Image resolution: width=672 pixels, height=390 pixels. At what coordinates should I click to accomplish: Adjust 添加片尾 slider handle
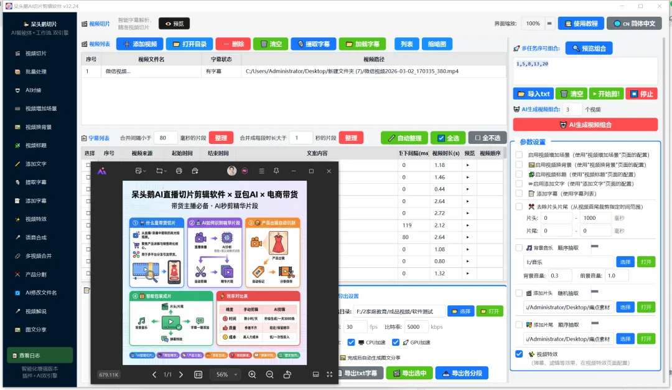click(x=594, y=323)
